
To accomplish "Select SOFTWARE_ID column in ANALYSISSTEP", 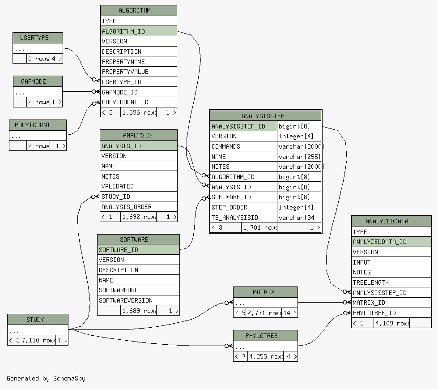I will tap(243, 197).
